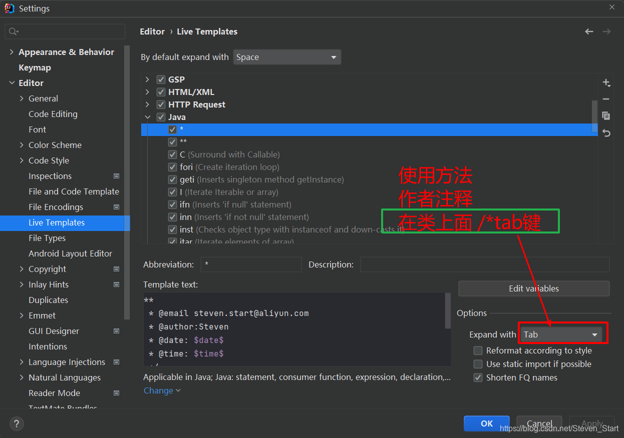Select Keymap in the settings tree
624x438 pixels.
click(35, 67)
